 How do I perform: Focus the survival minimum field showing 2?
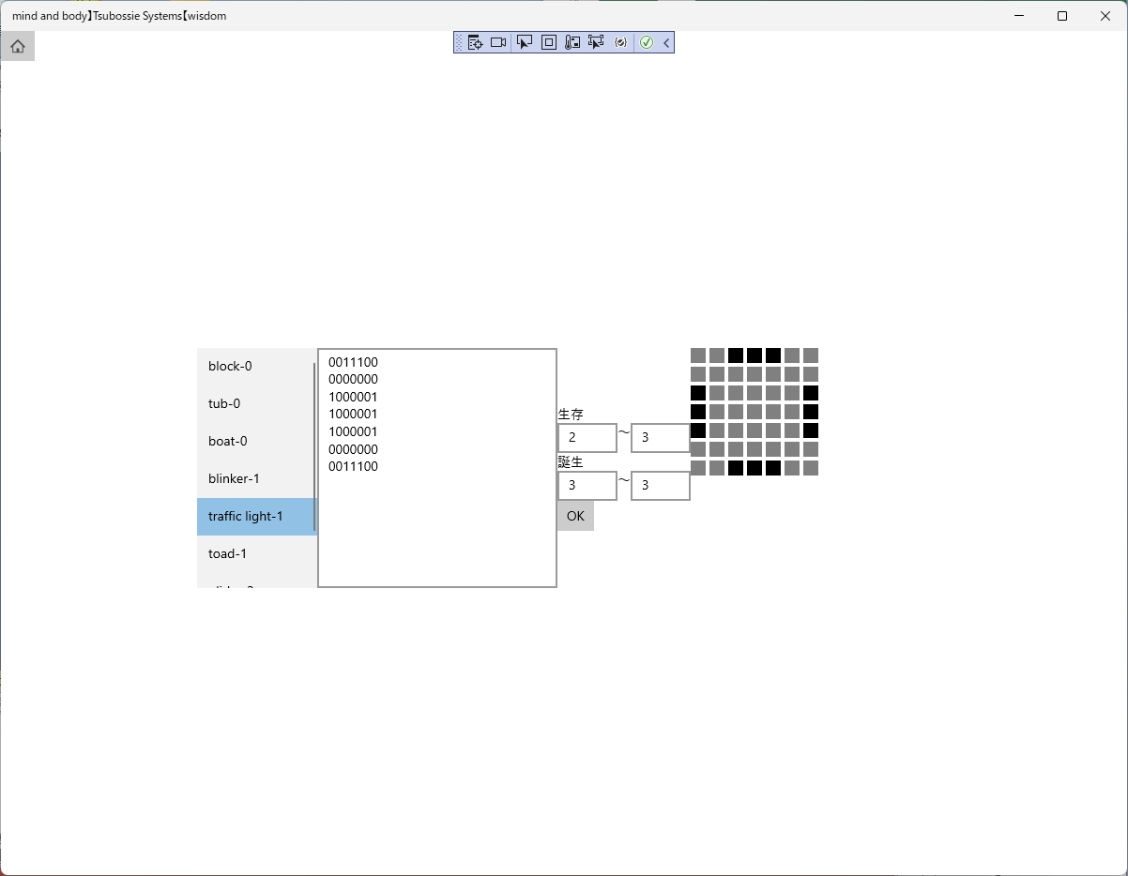pyautogui.click(x=587, y=437)
